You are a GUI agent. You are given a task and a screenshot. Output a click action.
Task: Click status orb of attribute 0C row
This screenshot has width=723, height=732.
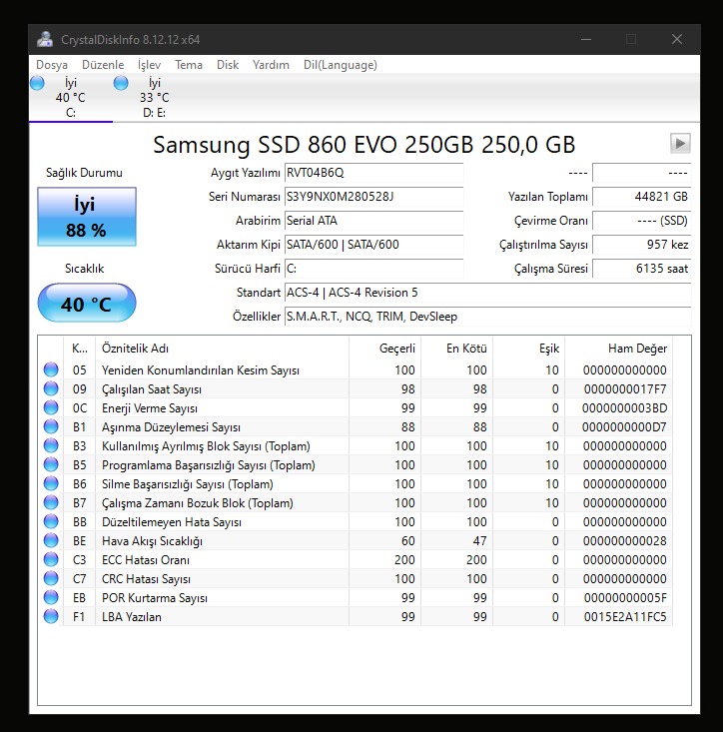point(51,408)
